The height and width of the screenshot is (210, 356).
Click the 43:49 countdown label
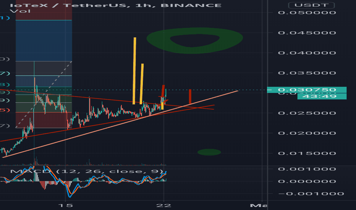[322, 96]
